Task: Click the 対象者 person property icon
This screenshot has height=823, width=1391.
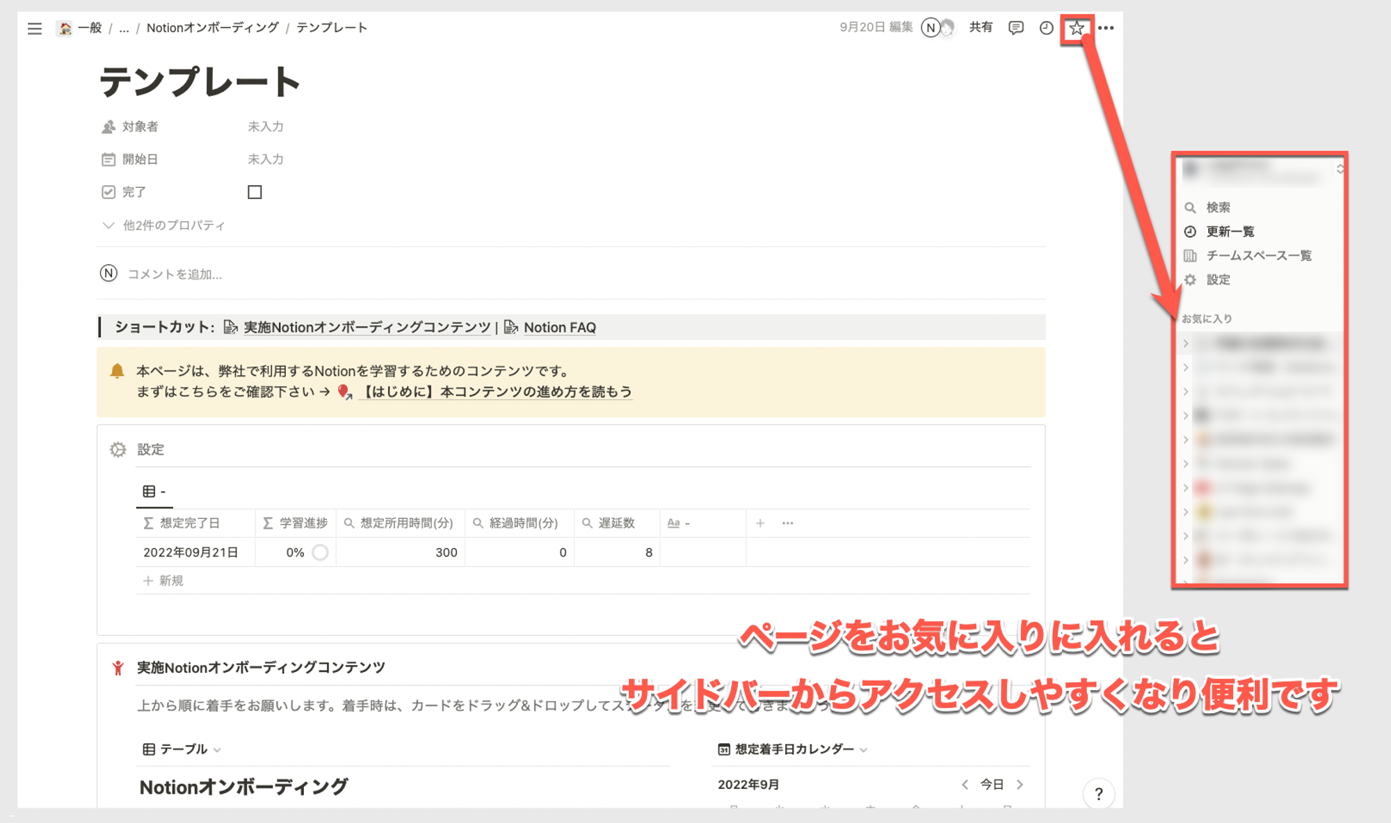Action: (108, 127)
